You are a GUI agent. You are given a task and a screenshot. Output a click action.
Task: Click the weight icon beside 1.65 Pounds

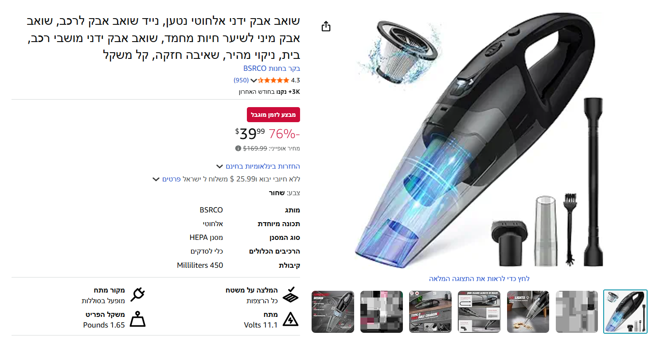tap(138, 319)
